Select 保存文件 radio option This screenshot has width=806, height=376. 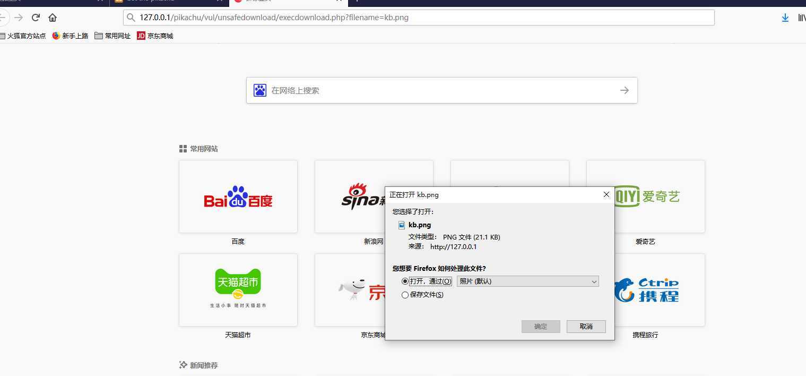(405, 295)
